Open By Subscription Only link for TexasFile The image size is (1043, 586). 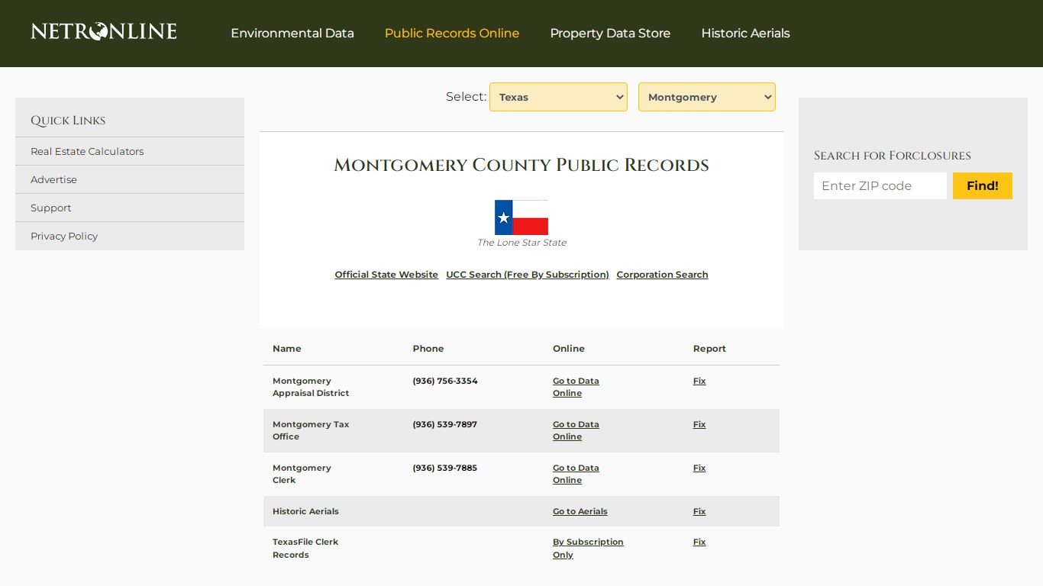click(588, 548)
